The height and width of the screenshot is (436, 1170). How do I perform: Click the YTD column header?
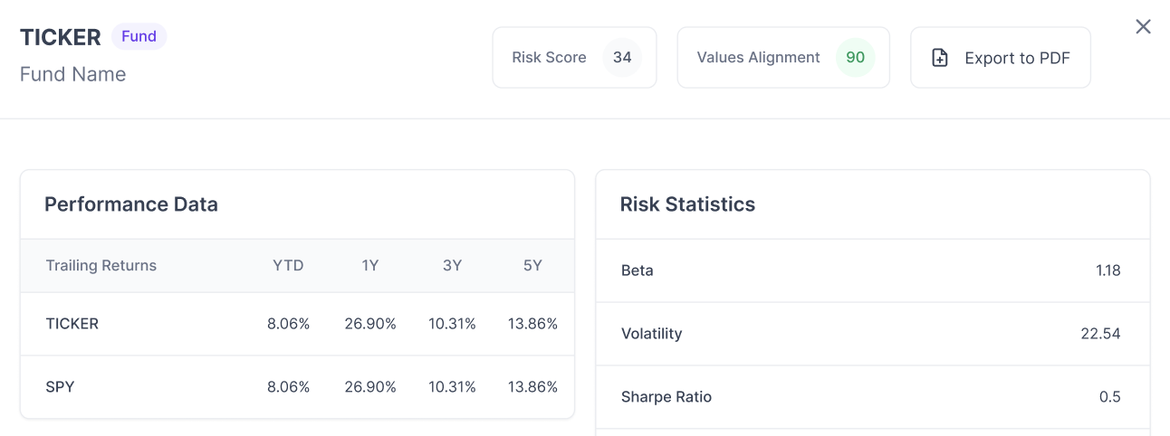[288, 265]
